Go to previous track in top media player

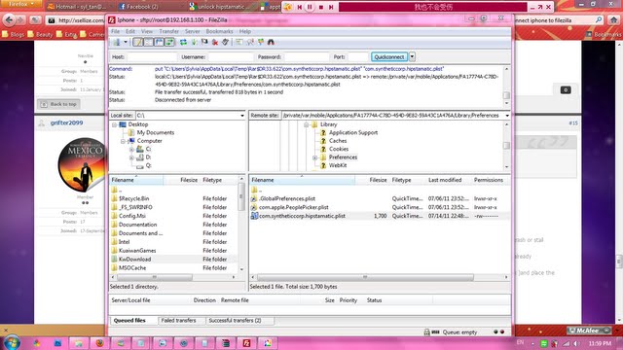[x=300, y=7]
